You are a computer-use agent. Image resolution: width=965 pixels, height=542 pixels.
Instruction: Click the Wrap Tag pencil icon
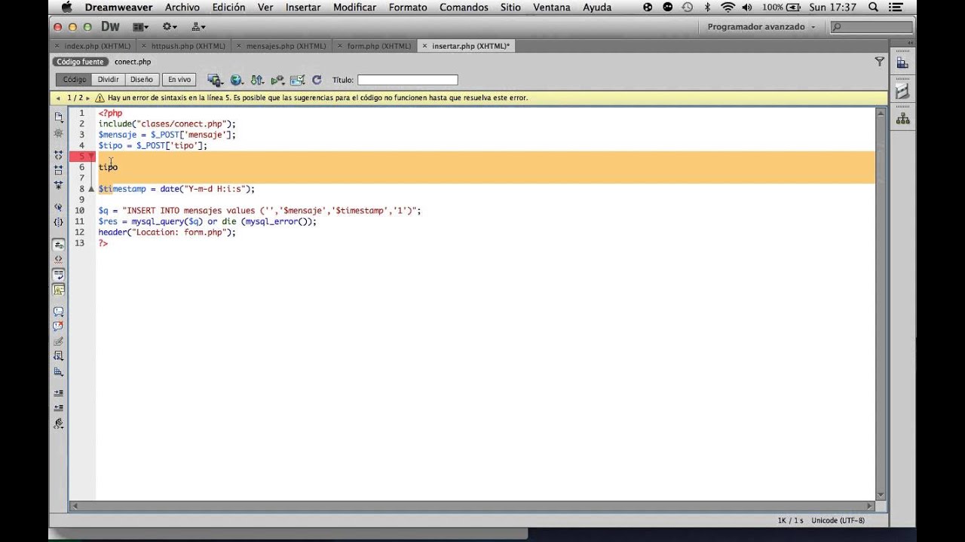(x=58, y=341)
